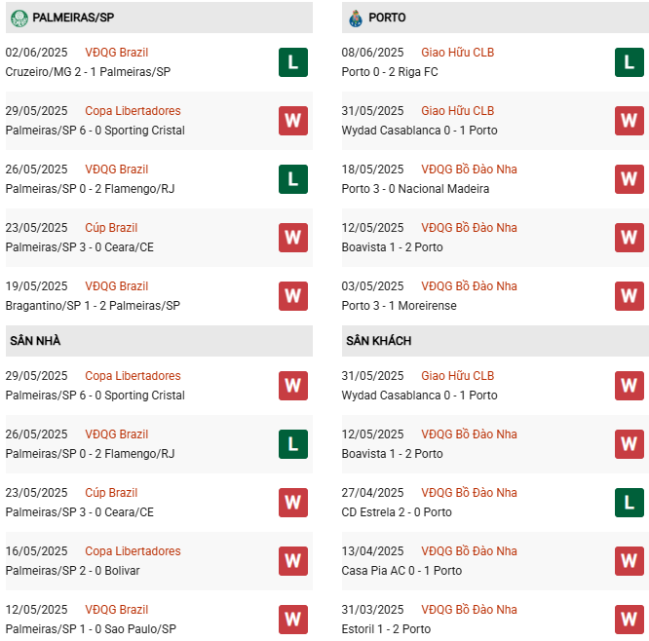The image size is (649, 641).
Task: Click W badge for first Palmeiras 6-0 Sporting Cristal
Action: tap(292, 121)
